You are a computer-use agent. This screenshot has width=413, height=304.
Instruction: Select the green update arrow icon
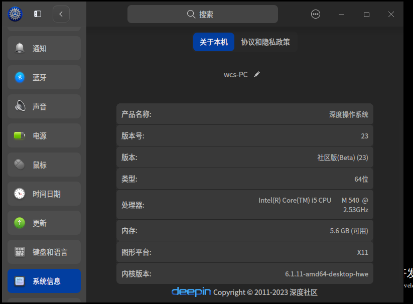pyautogui.click(x=20, y=223)
